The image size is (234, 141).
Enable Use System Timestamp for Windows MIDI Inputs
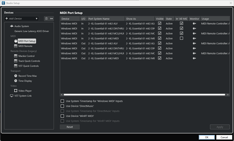point(62,101)
